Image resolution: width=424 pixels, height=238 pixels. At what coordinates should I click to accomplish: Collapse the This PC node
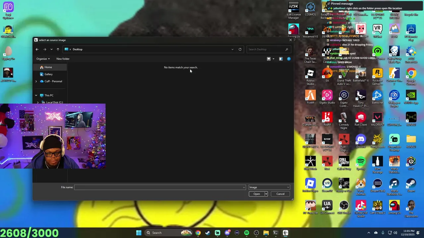36,95
